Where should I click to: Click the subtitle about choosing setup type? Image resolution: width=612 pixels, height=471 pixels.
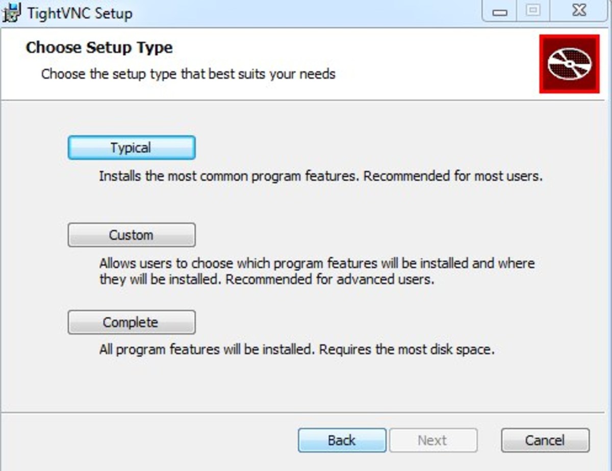coord(188,74)
